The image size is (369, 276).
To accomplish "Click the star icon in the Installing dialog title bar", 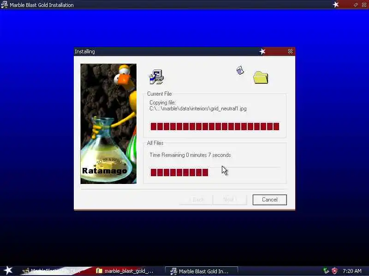I will point(262,52).
